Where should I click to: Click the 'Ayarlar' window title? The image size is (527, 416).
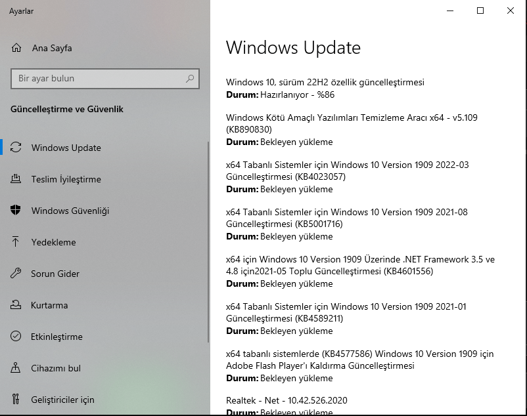(x=21, y=11)
